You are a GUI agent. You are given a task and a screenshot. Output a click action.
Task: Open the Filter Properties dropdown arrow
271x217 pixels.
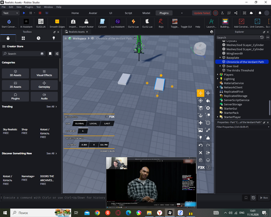tap(268, 127)
